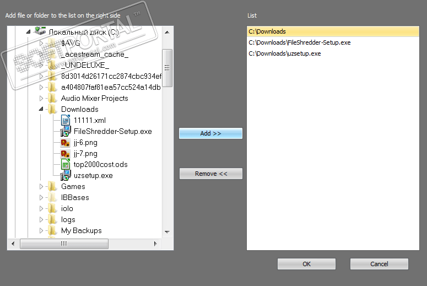The image size is (427, 286).
Task: Select C:\Downloads\FileShredder-Setup.exe list entry
Action: coord(299,42)
